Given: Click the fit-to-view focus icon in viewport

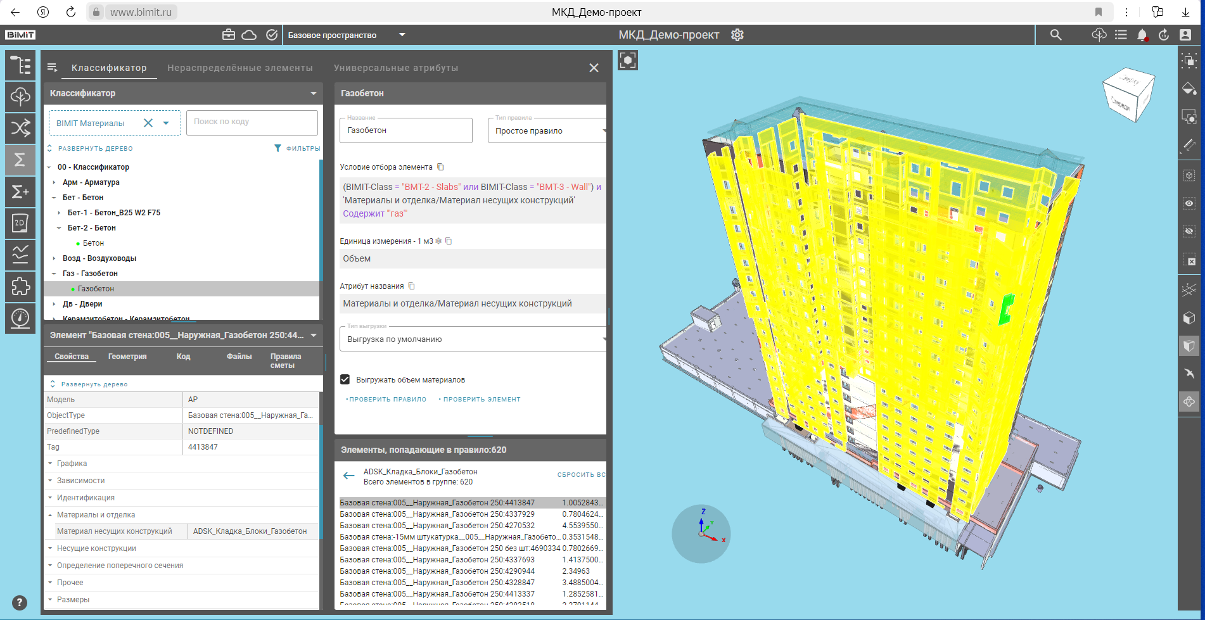Looking at the screenshot, I should 628,60.
